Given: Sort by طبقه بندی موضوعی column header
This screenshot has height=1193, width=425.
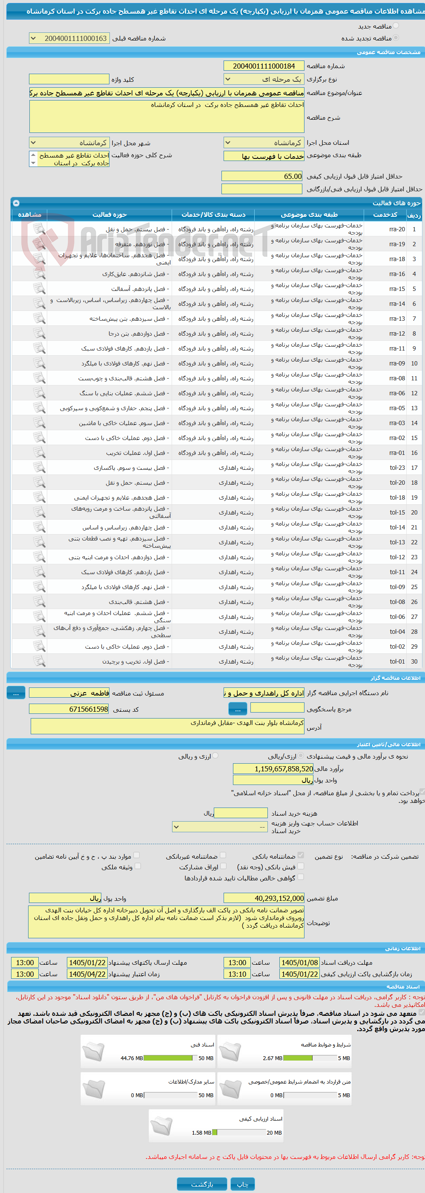Looking at the screenshot, I should pos(309,214).
